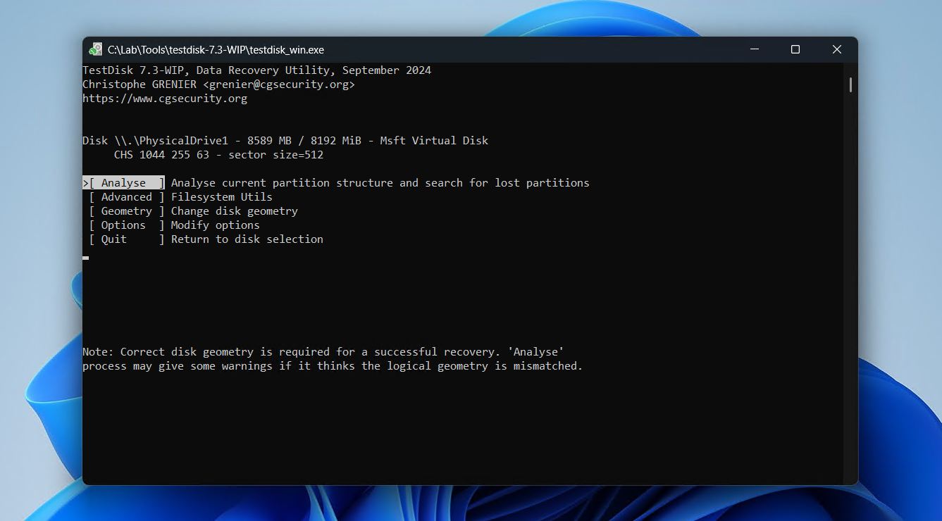Click the PhysicalDrive1 disk description line
This screenshot has width=942, height=521.
[x=285, y=140]
